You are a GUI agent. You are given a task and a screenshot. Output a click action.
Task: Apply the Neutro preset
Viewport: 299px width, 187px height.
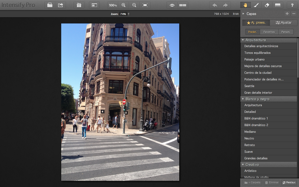click(x=269, y=138)
